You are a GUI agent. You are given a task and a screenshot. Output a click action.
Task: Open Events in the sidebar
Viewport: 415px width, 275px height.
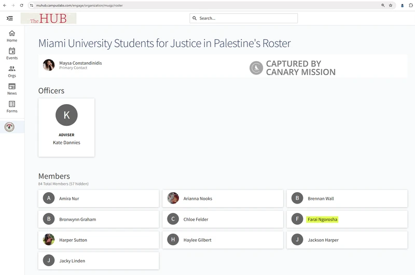(x=12, y=54)
